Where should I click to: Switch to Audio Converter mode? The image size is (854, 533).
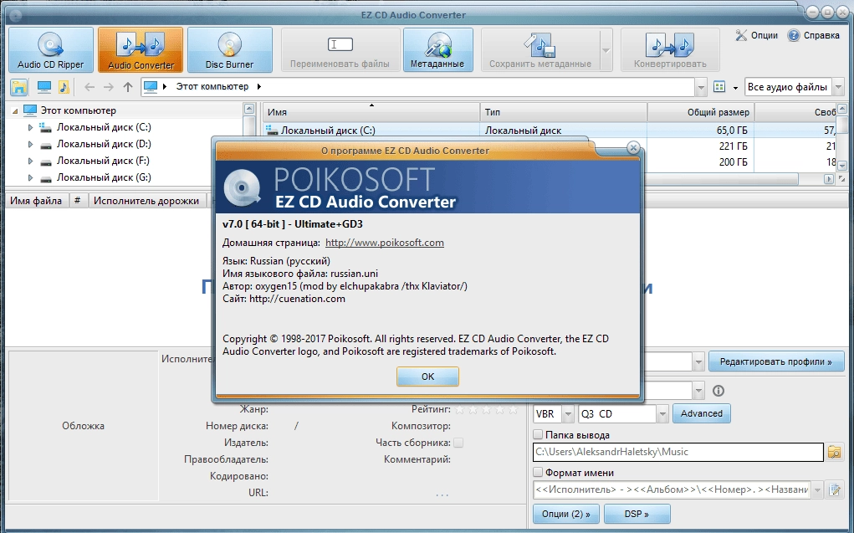pyautogui.click(x=141, y=49)
